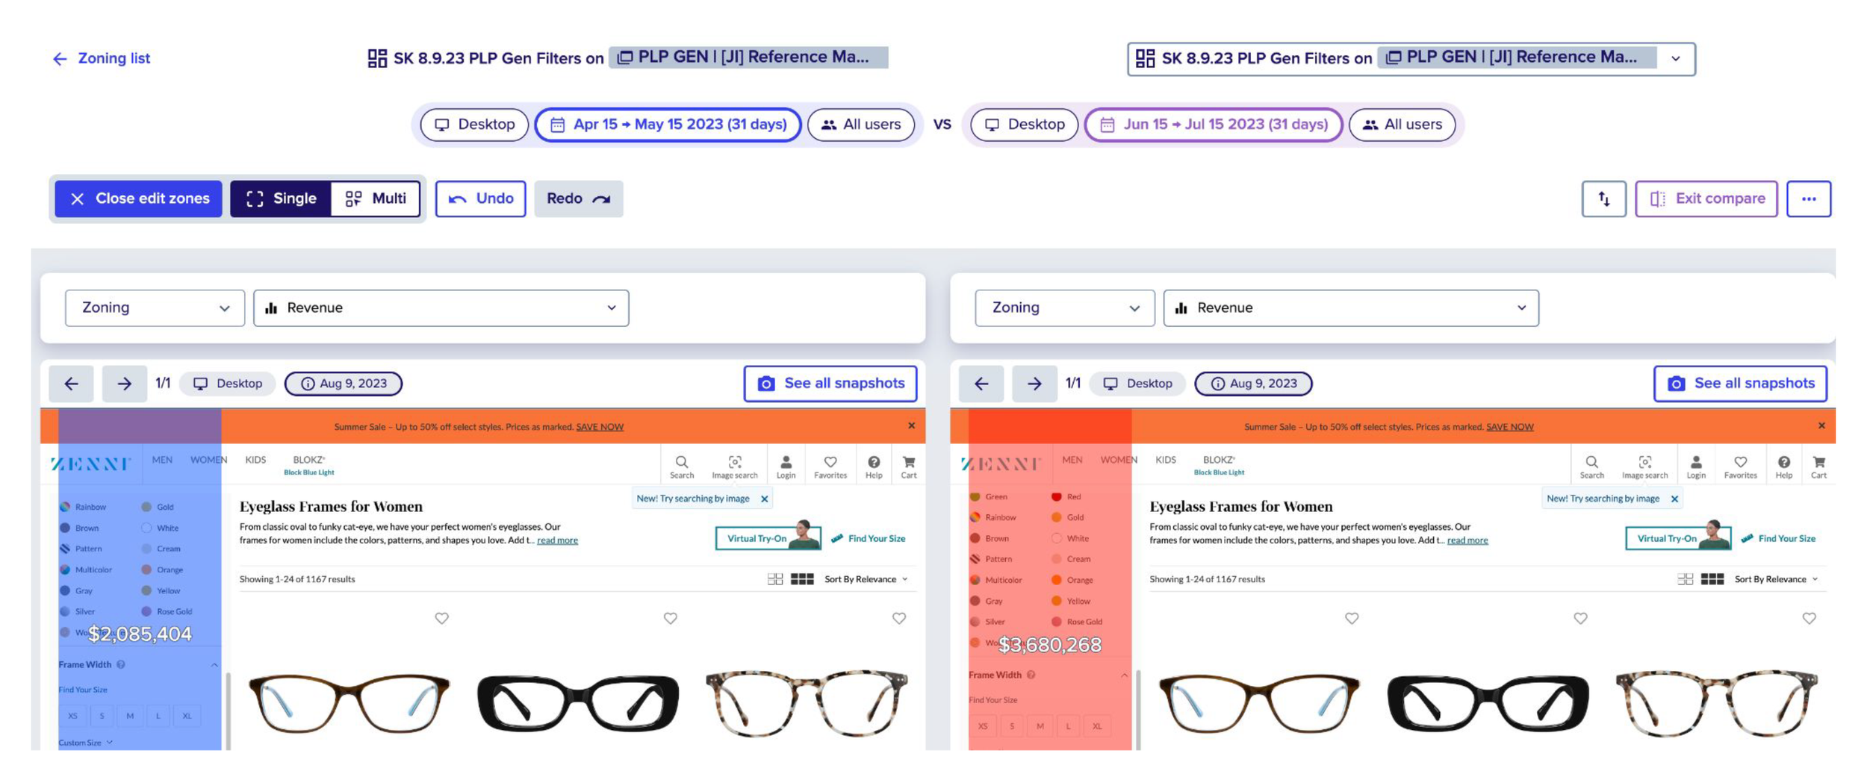Click Cart icon in left snapshot
Viewport: 1867px width, 771px height.
[x=909, y=466]
